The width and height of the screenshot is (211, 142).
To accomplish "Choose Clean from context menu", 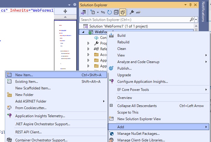I will tap(122, 49).
